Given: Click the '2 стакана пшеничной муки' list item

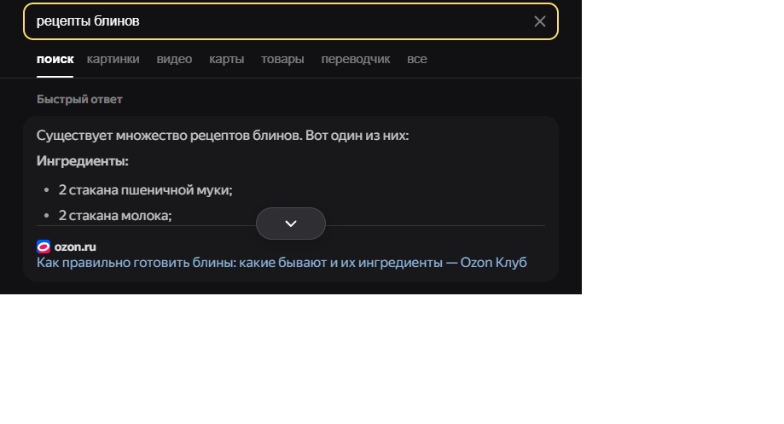Looking at the screenshot, I should tap(146, 190).
